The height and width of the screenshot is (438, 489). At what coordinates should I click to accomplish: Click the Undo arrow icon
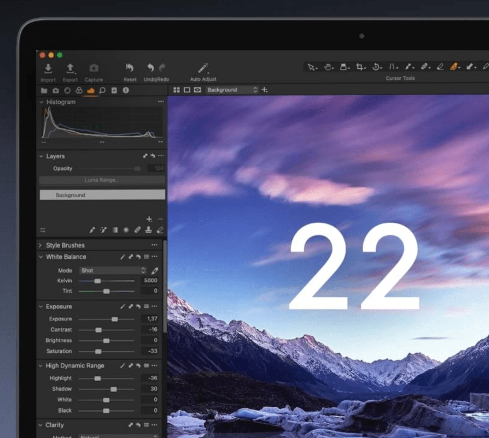click(x=150, y=68)
